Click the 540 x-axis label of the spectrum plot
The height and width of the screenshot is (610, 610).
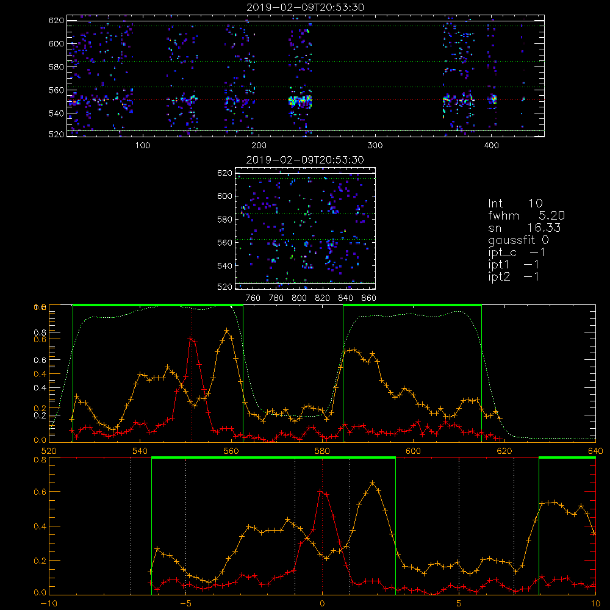140,451
